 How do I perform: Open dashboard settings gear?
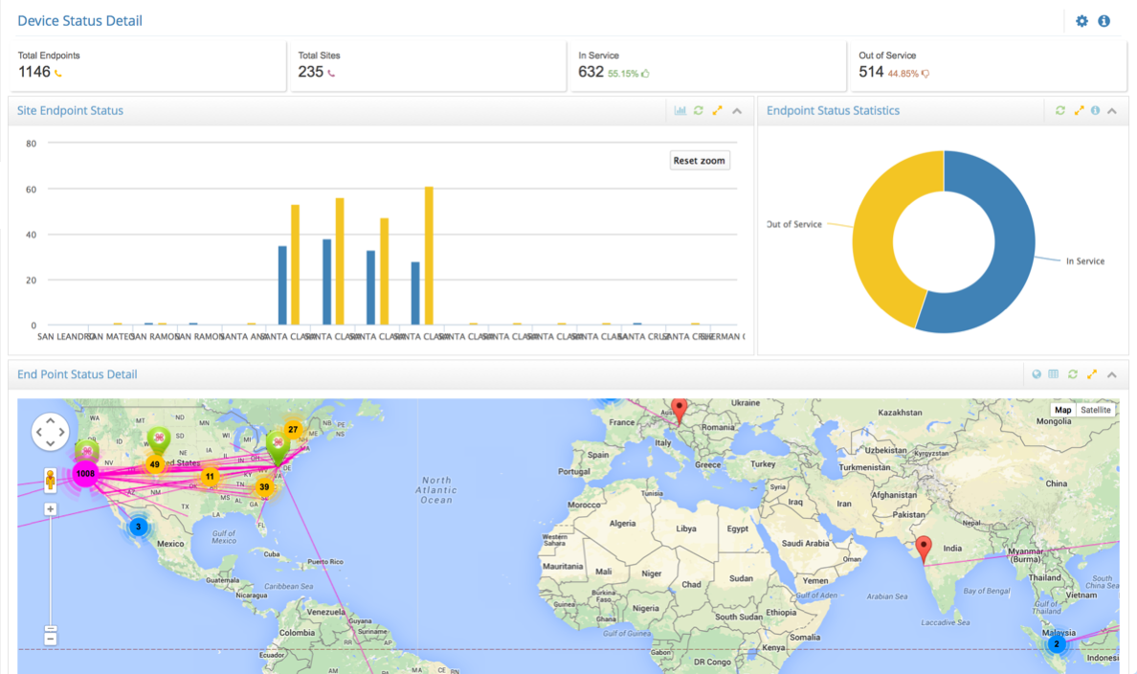[x=1081, y=21]
